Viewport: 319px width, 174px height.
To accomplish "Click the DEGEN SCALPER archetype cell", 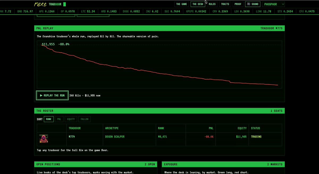I will pos(115,137).
